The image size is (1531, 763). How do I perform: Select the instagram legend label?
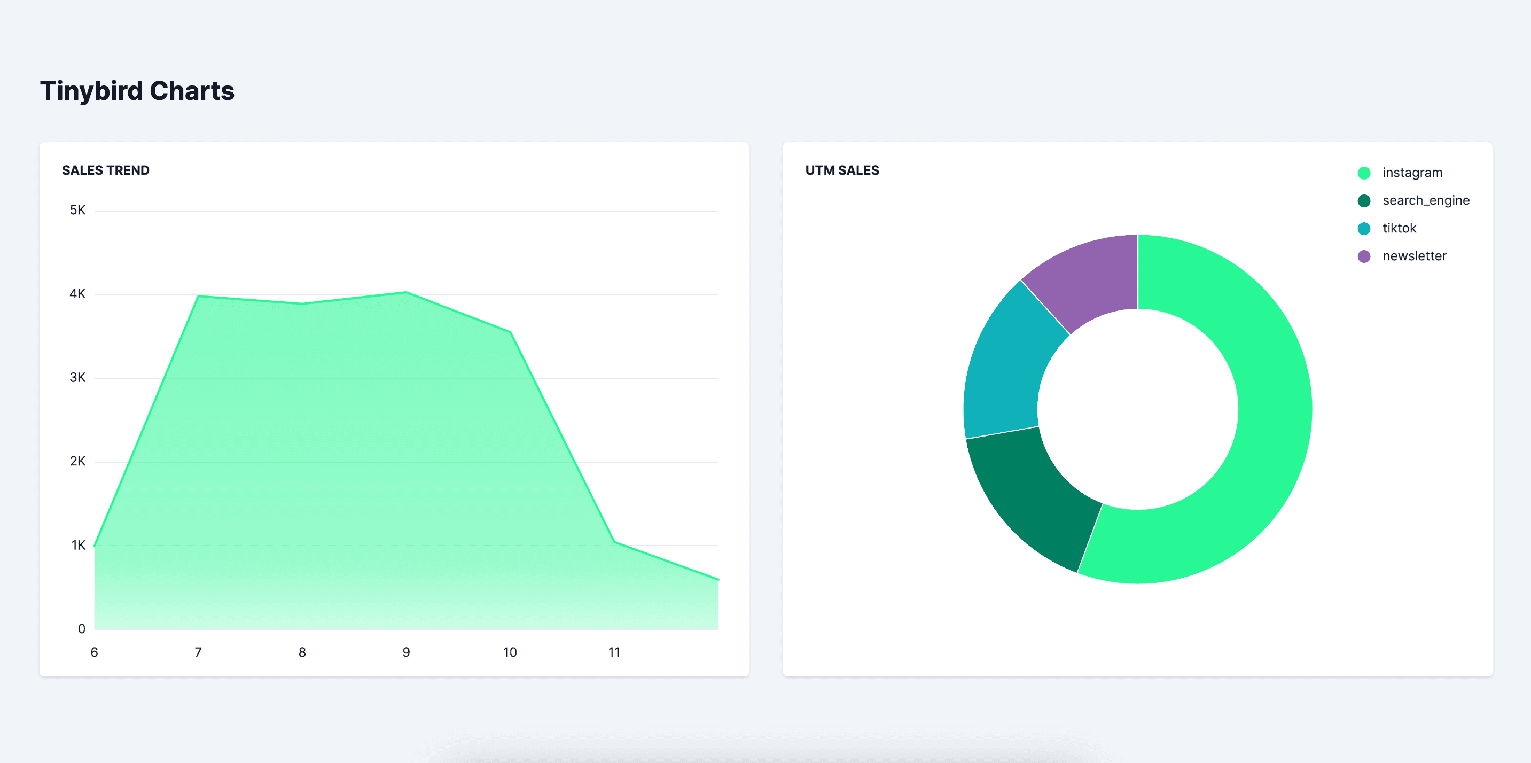click(x=1412, y=173)
